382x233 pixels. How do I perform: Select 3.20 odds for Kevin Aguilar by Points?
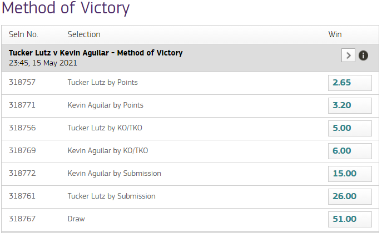pos(350,105)
